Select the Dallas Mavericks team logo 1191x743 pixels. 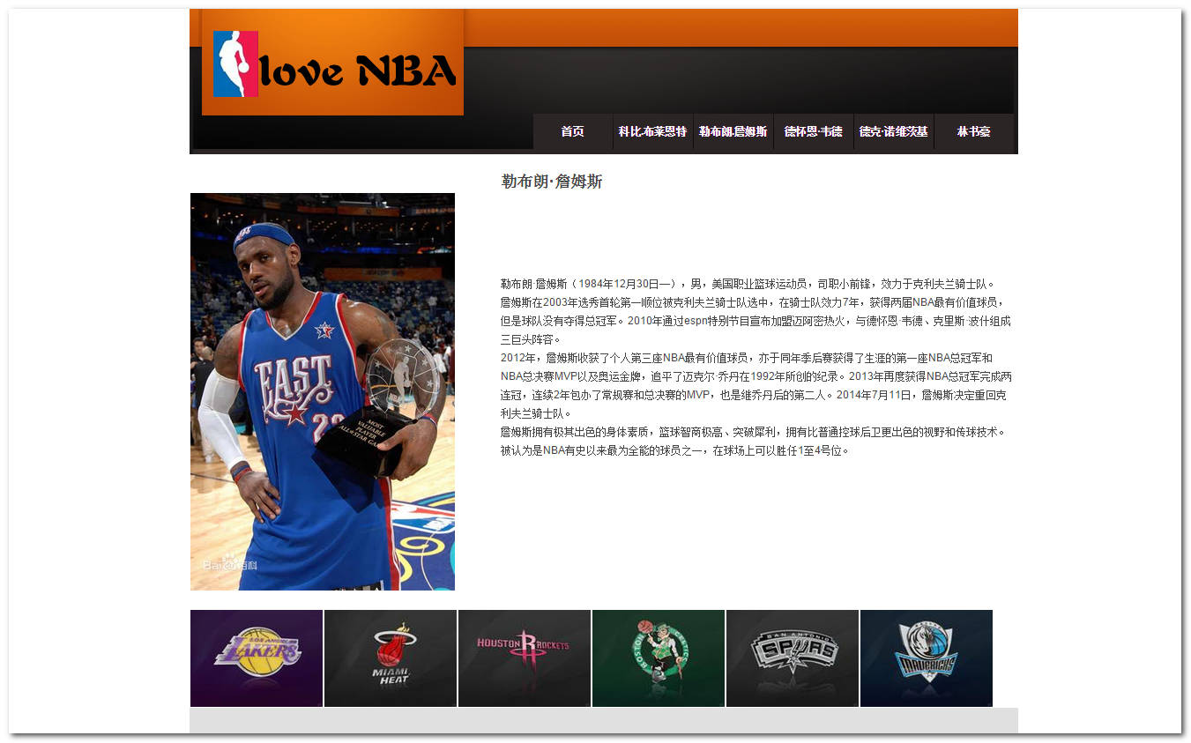[x=927, y=658]
